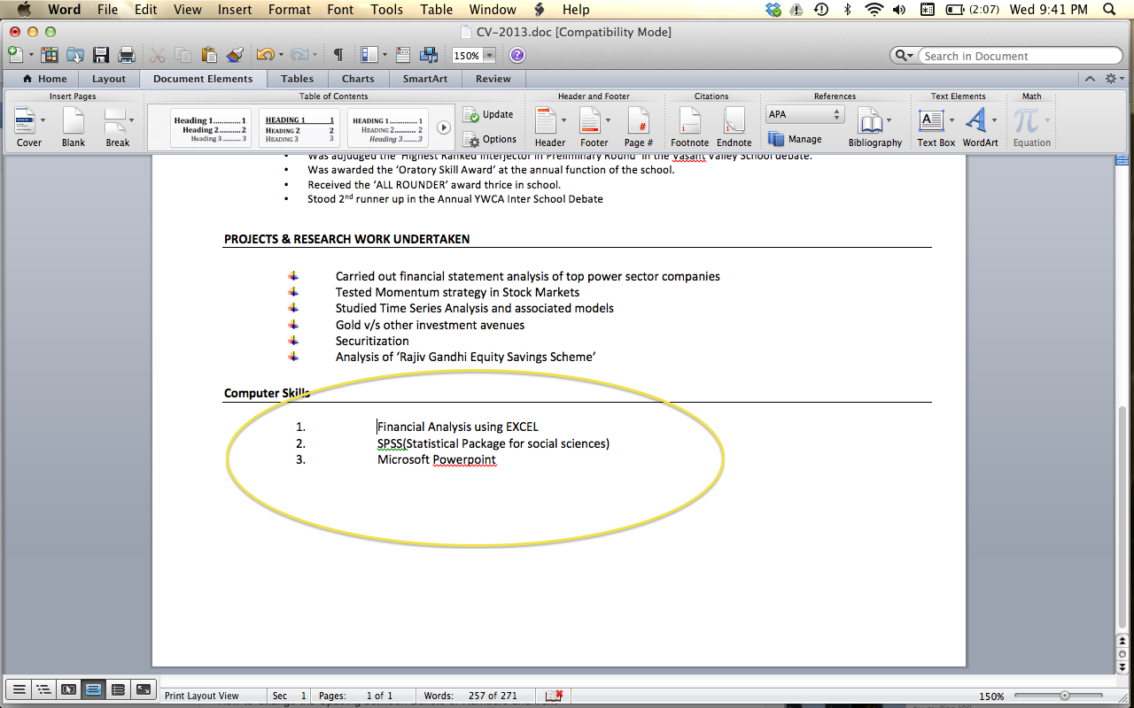
Task: Switch to Outline view button
Action: click(43, 689)
